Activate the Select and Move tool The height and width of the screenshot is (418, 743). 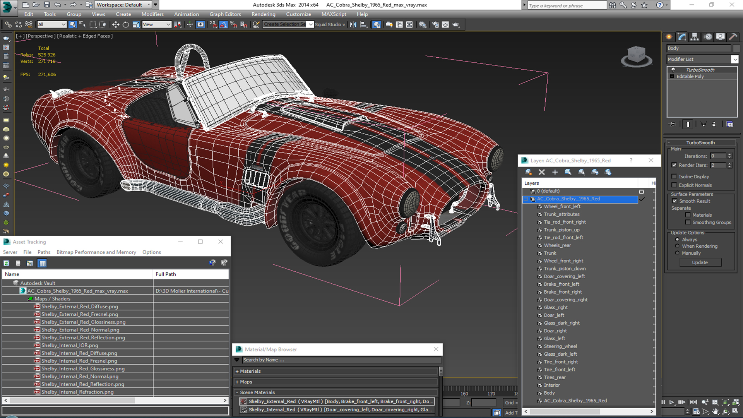(x=115, y=24)
